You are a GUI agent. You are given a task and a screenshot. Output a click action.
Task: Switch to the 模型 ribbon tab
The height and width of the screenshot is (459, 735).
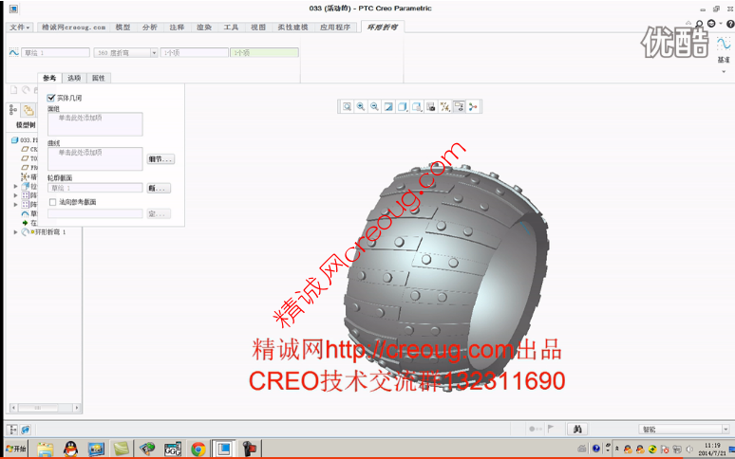122,28
